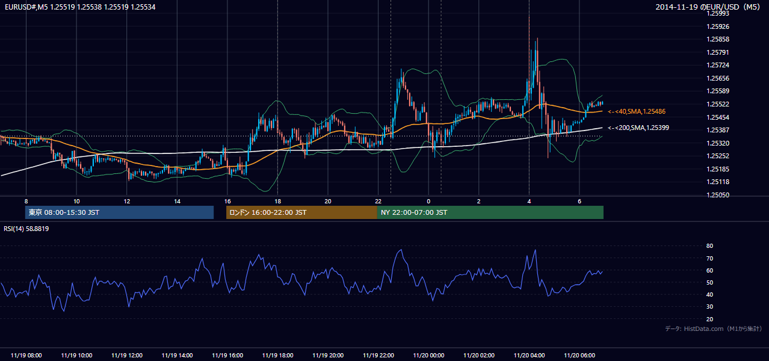Click hour marker 8 under price chart
Screen dimensions: 769x361
pos(26,201)
